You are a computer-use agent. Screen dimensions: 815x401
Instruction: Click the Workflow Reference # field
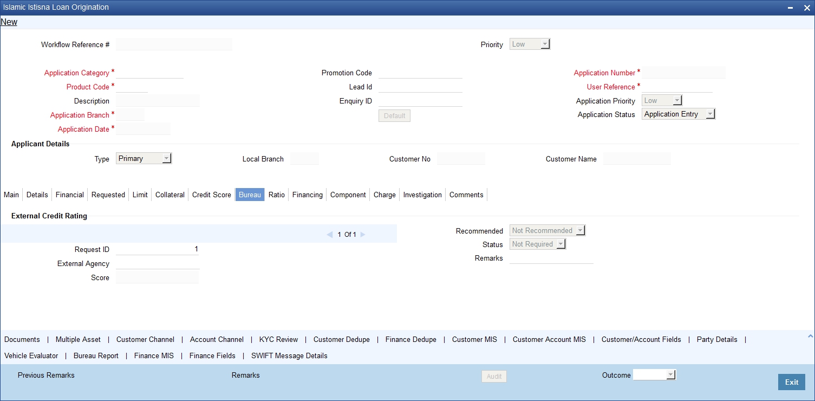click(174, 44)
